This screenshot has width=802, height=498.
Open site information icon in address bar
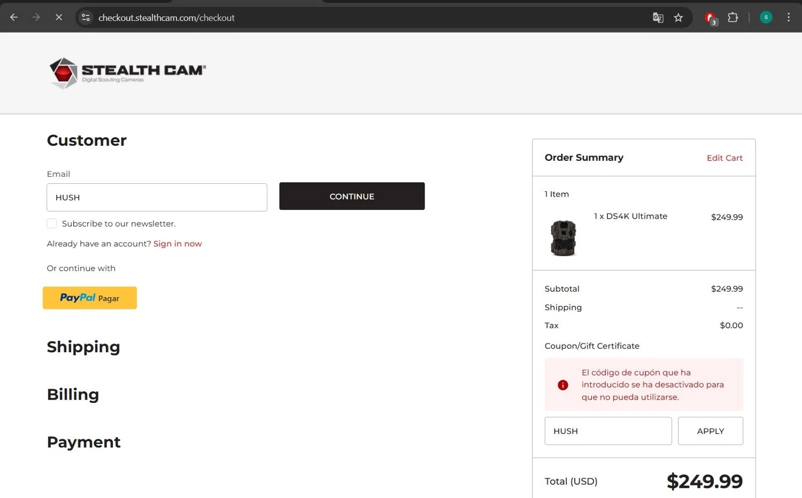pos(86,18)
